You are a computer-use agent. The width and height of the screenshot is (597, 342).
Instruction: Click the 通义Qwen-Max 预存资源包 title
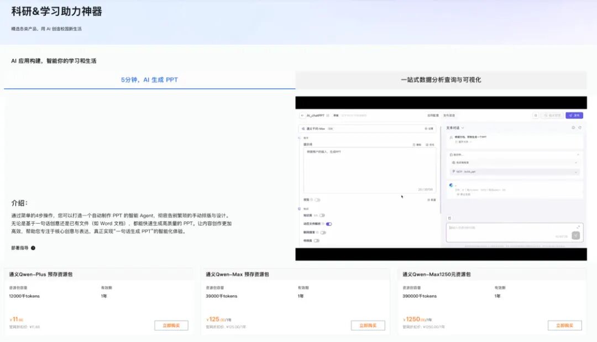coord(237,274)
